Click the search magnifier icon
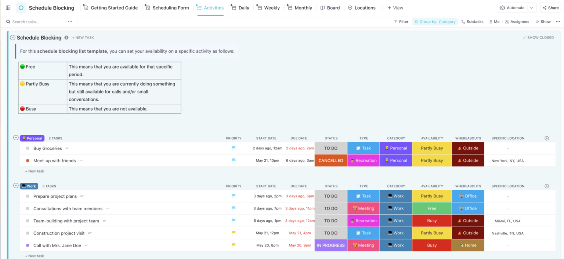Image resolution: width=564 pixels, height=259 pixels. (x=8, y=22)
